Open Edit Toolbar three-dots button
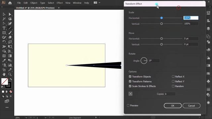This screenshot has width=212, height=119. [x=7, y=107]
